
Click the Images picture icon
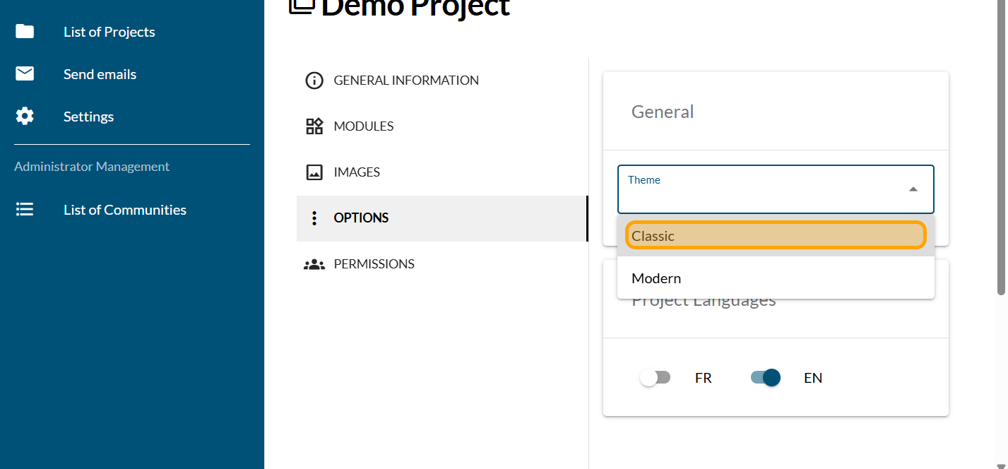coord(314,172)
